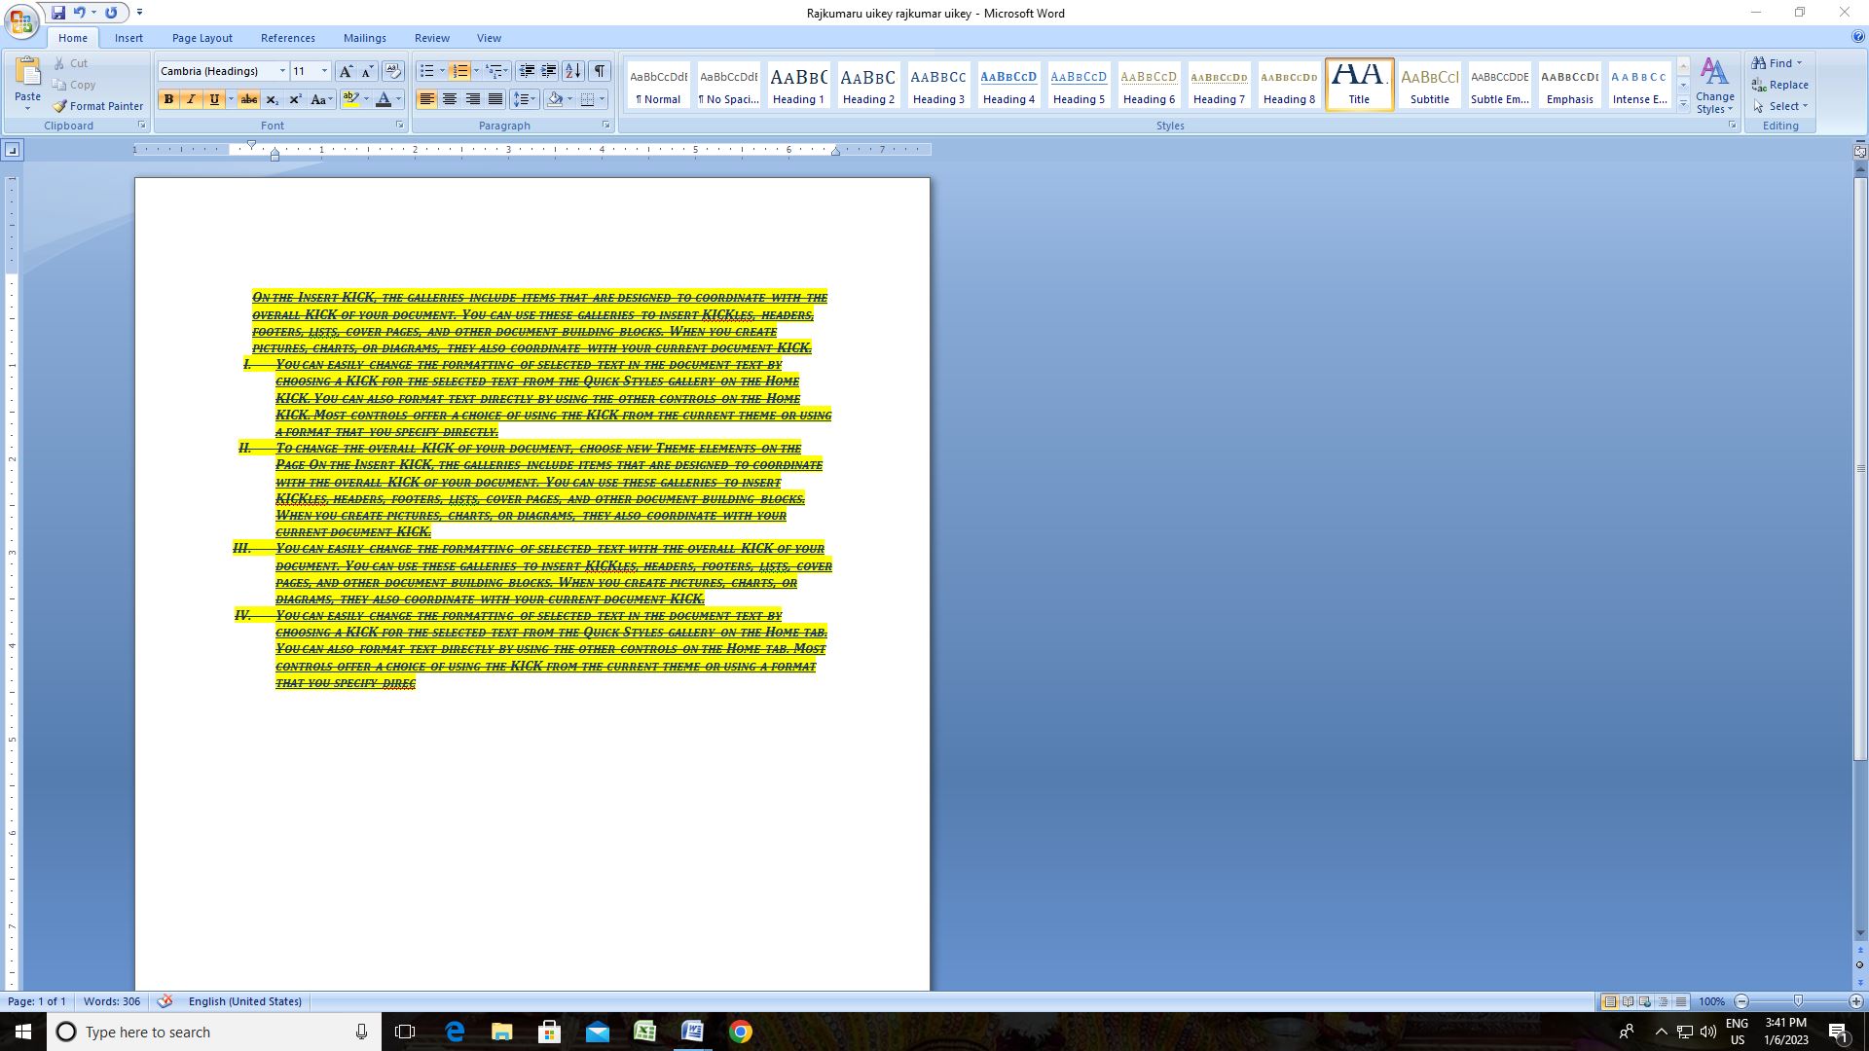
Task: Apply the Heading 2 style
Action: pos(868,86)
